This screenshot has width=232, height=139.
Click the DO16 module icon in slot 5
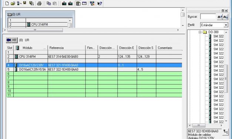[x=16, y=69]
